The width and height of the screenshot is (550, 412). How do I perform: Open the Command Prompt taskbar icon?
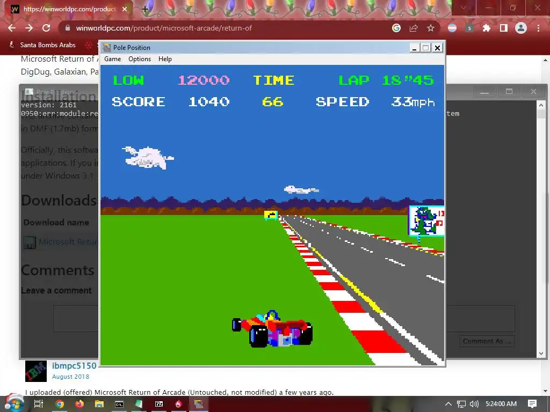point(119,404)
